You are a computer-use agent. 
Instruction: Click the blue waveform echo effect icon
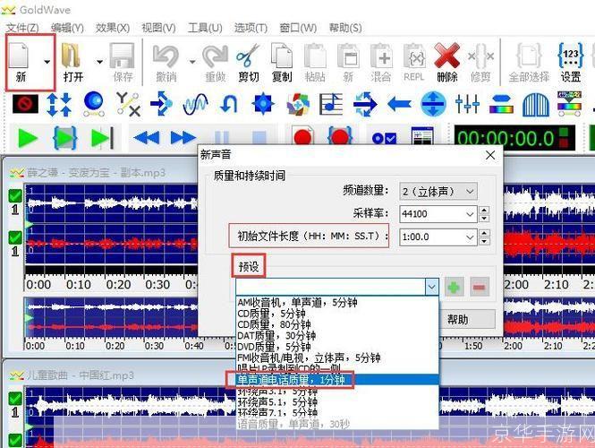click(195, 104)
